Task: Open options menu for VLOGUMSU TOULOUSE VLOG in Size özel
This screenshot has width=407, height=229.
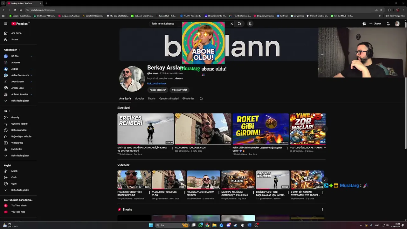Action: click(230, 148)
